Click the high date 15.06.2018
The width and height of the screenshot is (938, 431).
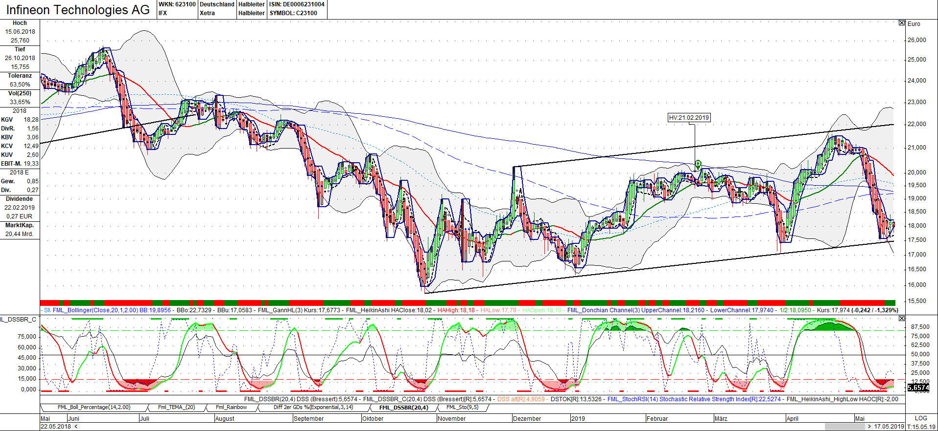click(20, 32)
